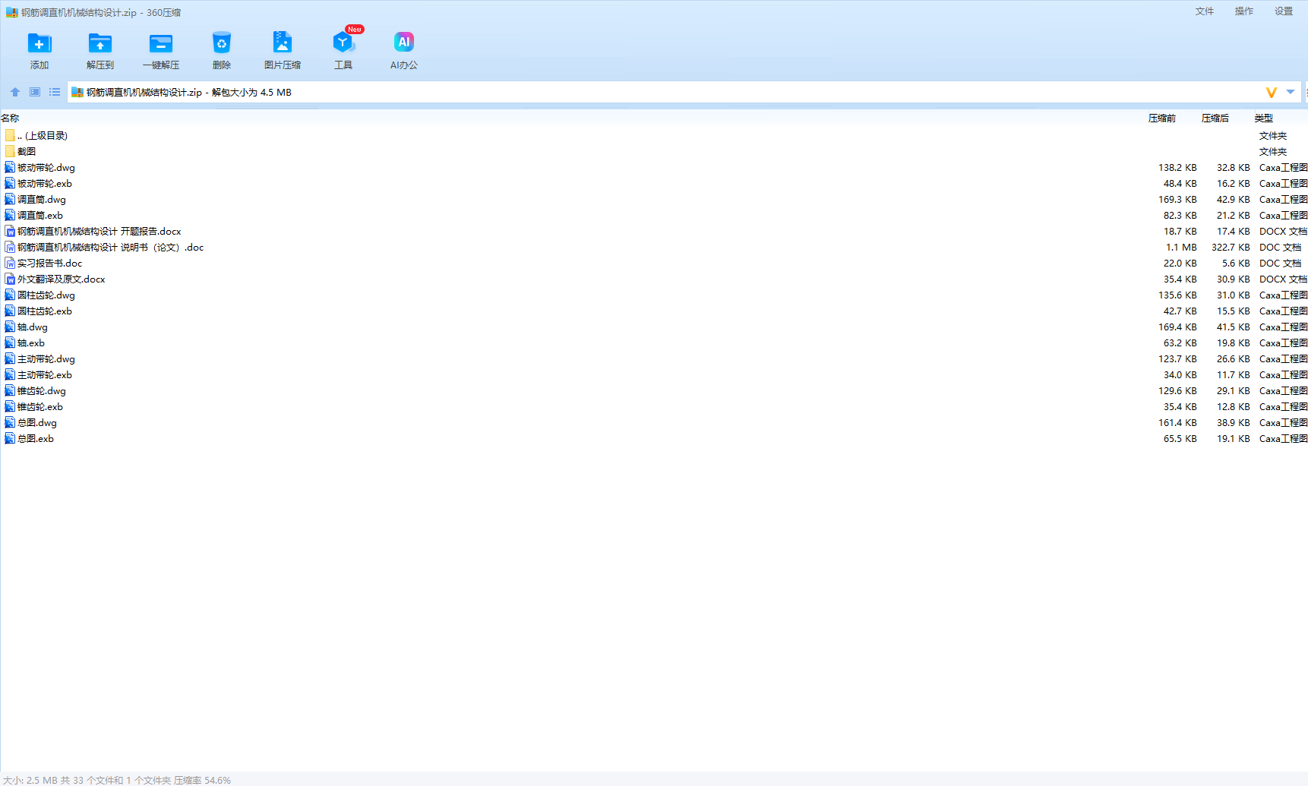This screenshot has width=1308, height=786.
Task: Expand the address bar dropdown arrow
Action: point(1291,92)
